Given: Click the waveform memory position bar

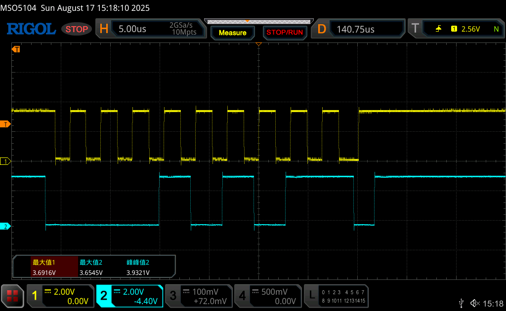Looking at the screenshot, I should (x=258, y=22).
